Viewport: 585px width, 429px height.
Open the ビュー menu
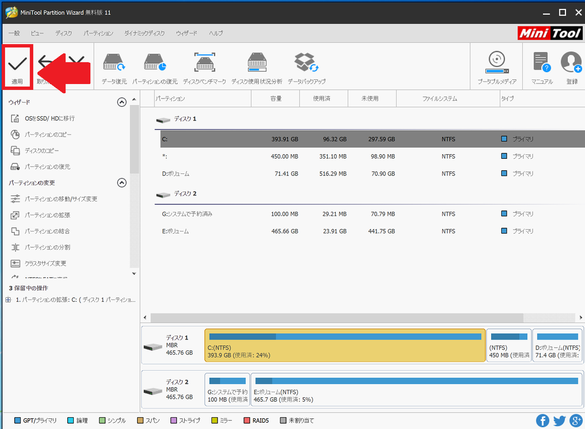(x=37, y=33)
